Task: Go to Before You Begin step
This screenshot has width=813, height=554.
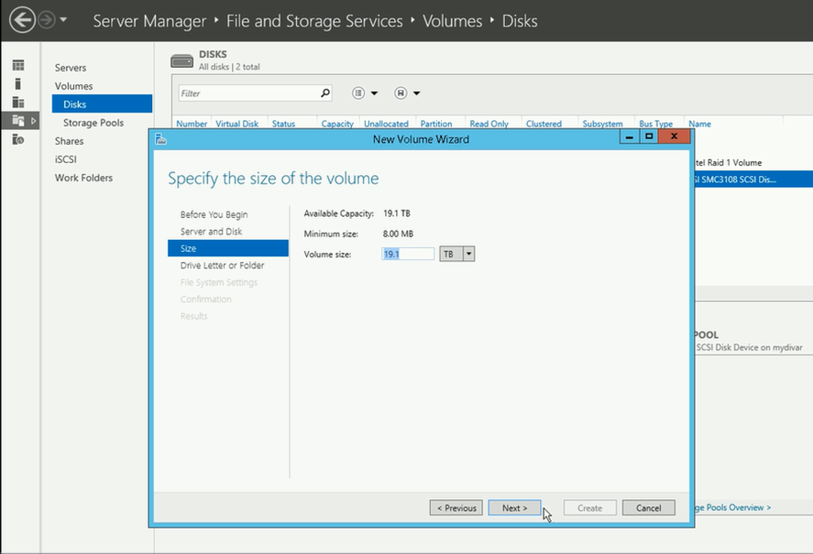Action: pyautogui.click(x=214, y=214)
